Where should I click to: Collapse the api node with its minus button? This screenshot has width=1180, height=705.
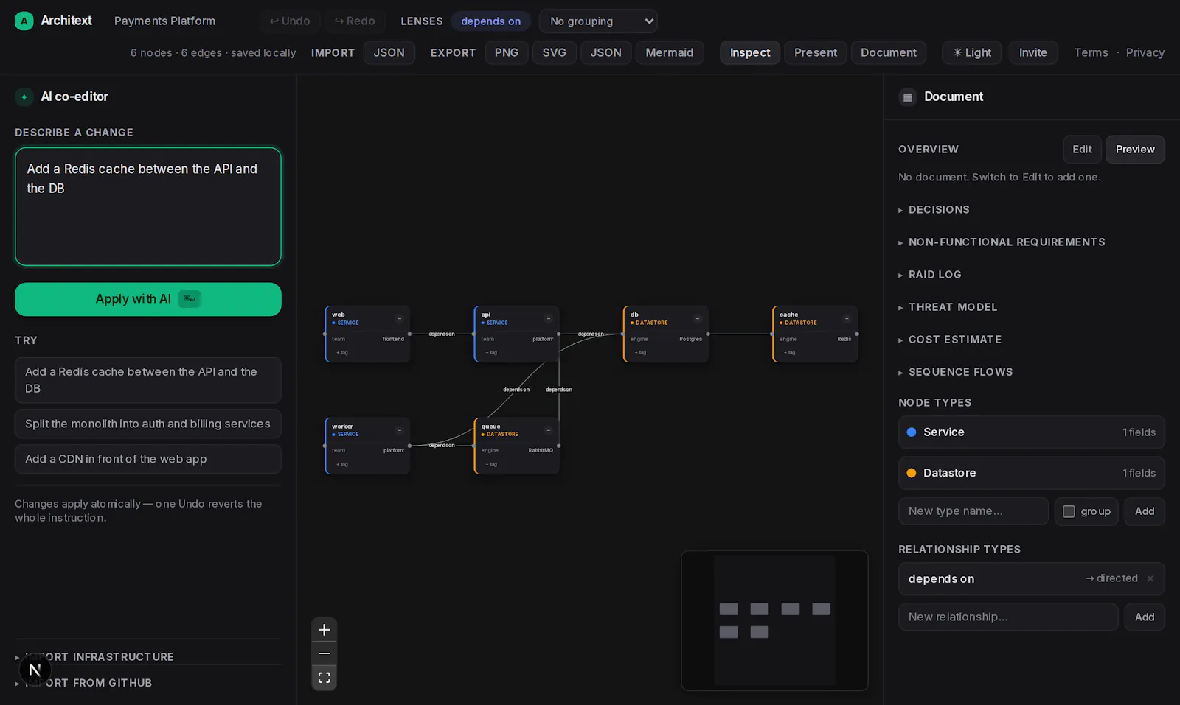548,319
